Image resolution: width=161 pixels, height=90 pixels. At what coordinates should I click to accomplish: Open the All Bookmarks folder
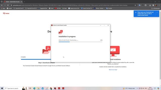(x=155, y=8)
